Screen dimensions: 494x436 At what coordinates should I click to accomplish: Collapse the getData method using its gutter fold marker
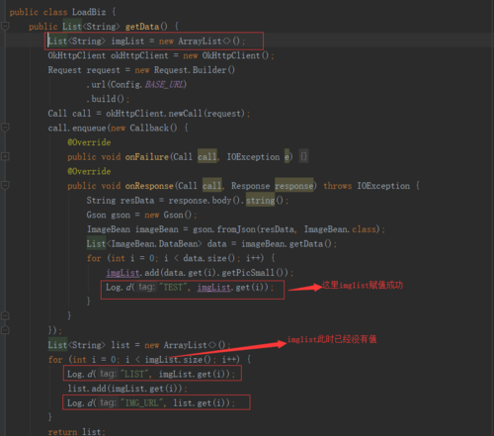pyautogui.click(x=5, y=26)
